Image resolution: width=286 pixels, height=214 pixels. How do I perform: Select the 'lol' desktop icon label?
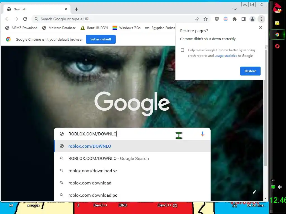(x=11, y=205)
